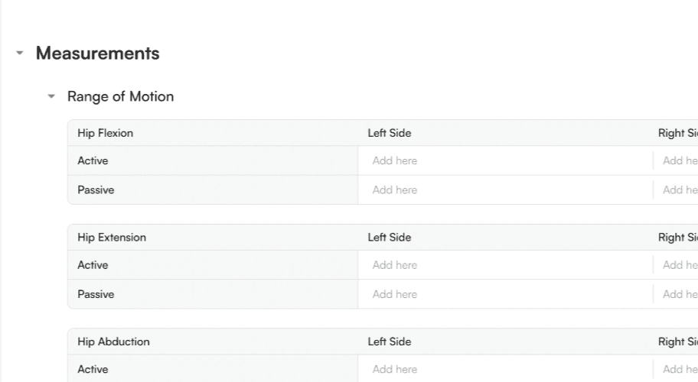The image size is (698, 382).
Task: Click Hip Abduction Active Right Side field
Action: tap(679, 369)
